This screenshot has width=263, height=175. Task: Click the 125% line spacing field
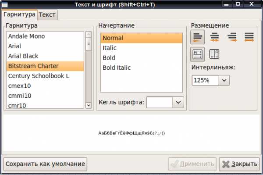coord(205,80)
